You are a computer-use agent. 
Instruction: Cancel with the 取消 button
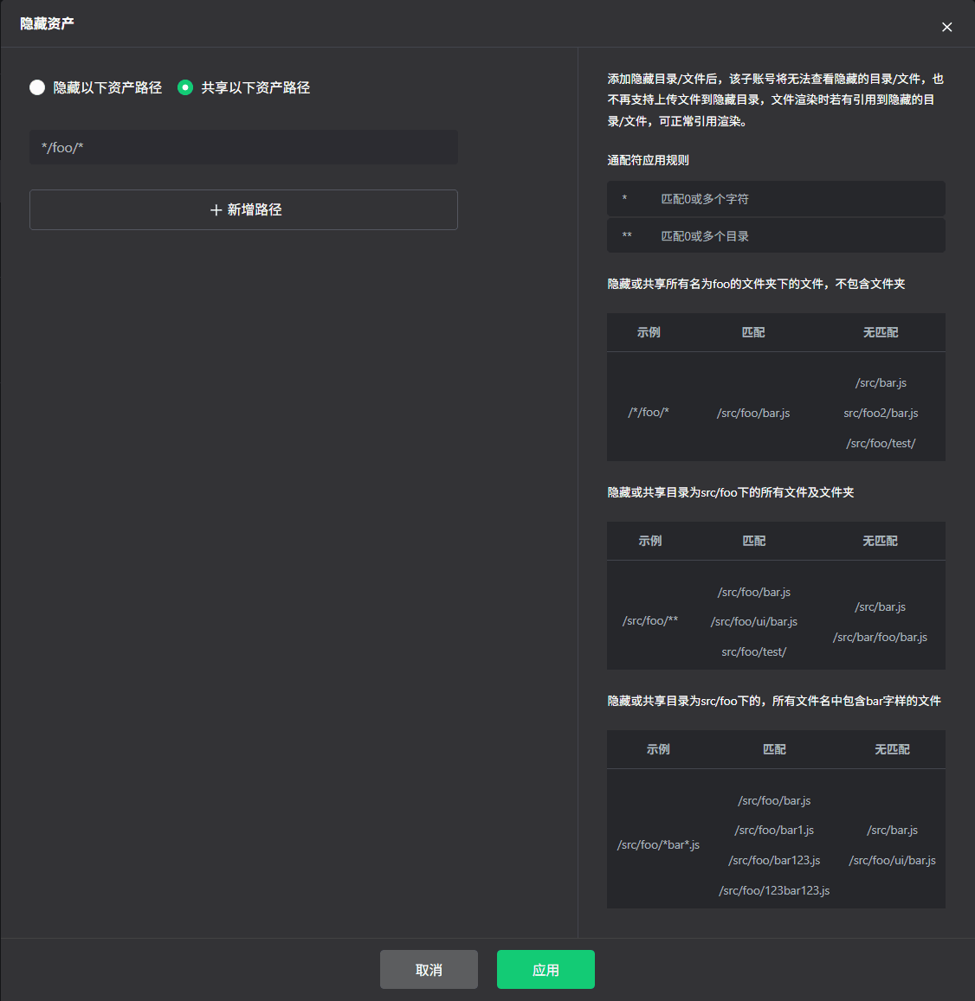point(429,969)
